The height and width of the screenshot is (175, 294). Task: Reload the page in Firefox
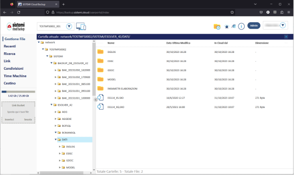click(x=19, y=12)
